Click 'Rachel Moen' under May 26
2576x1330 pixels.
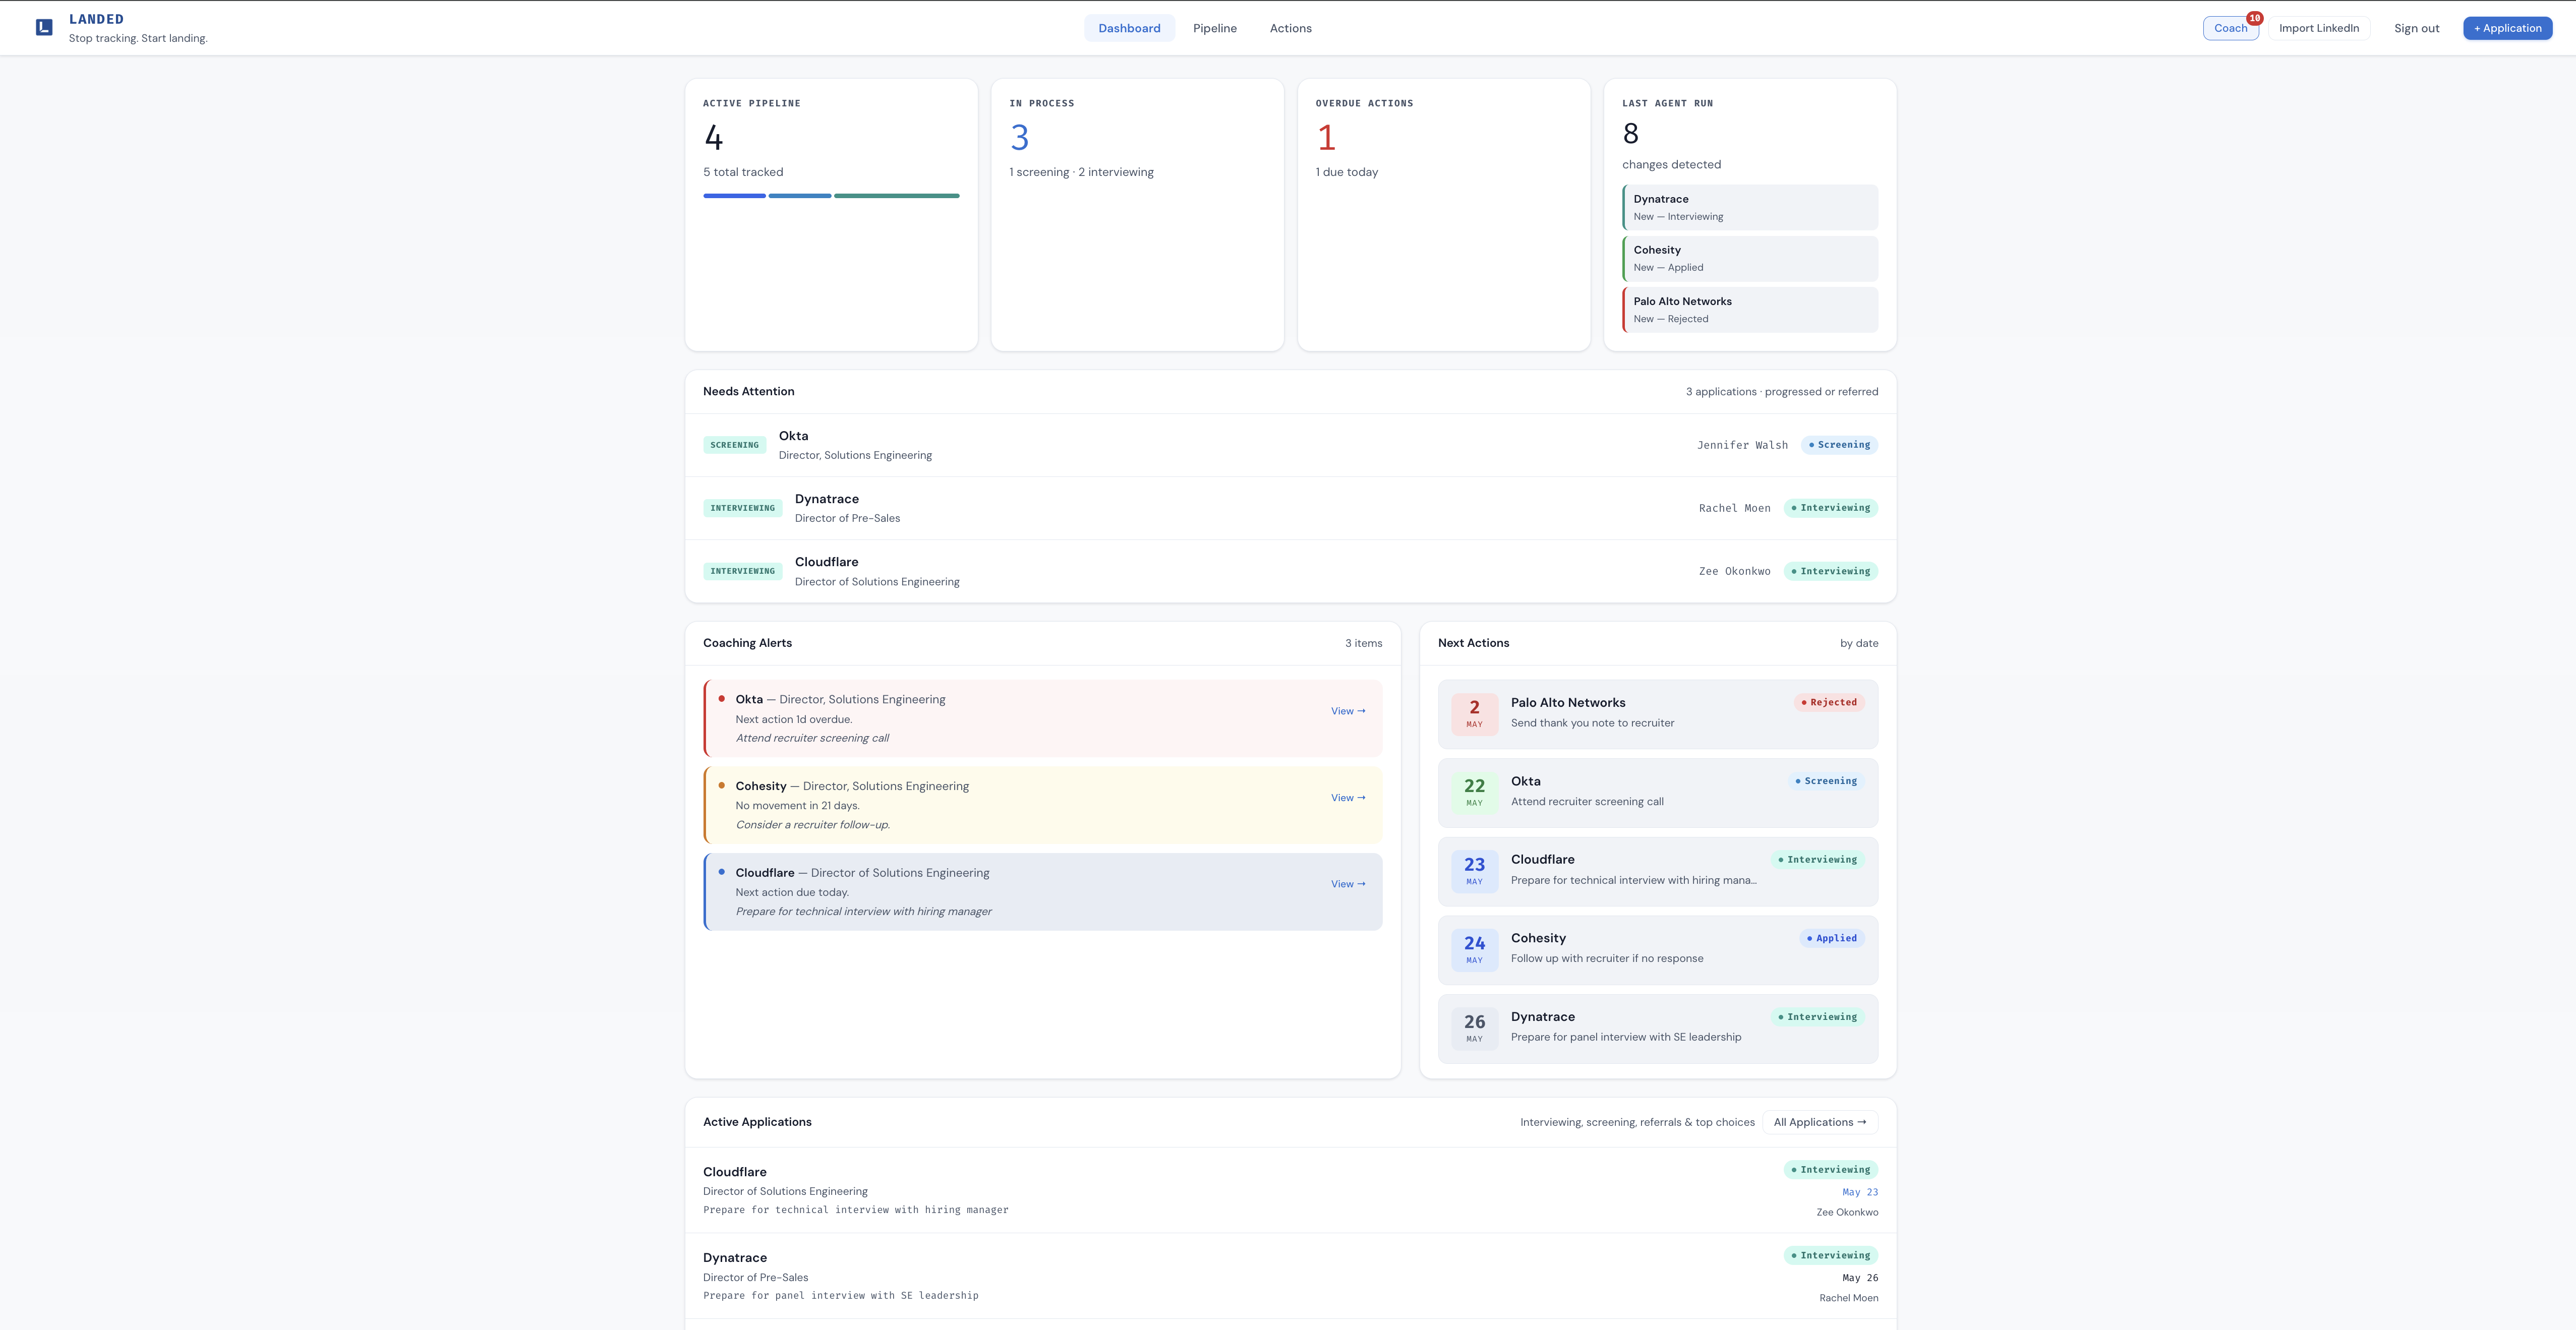pyautogui.click(x=1848, y=1298)
